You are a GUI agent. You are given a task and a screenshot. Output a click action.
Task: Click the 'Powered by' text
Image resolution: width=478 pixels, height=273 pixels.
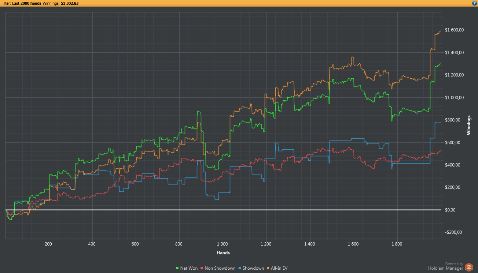coord(454,263)
